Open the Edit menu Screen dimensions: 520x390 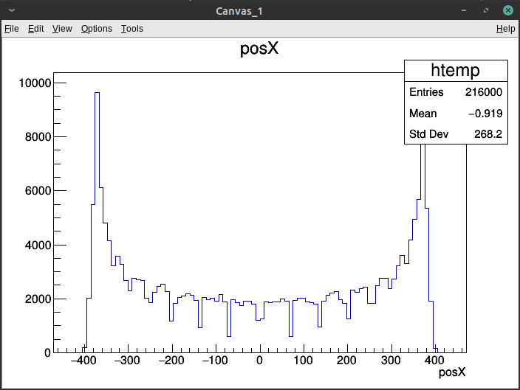pos(35,29)
